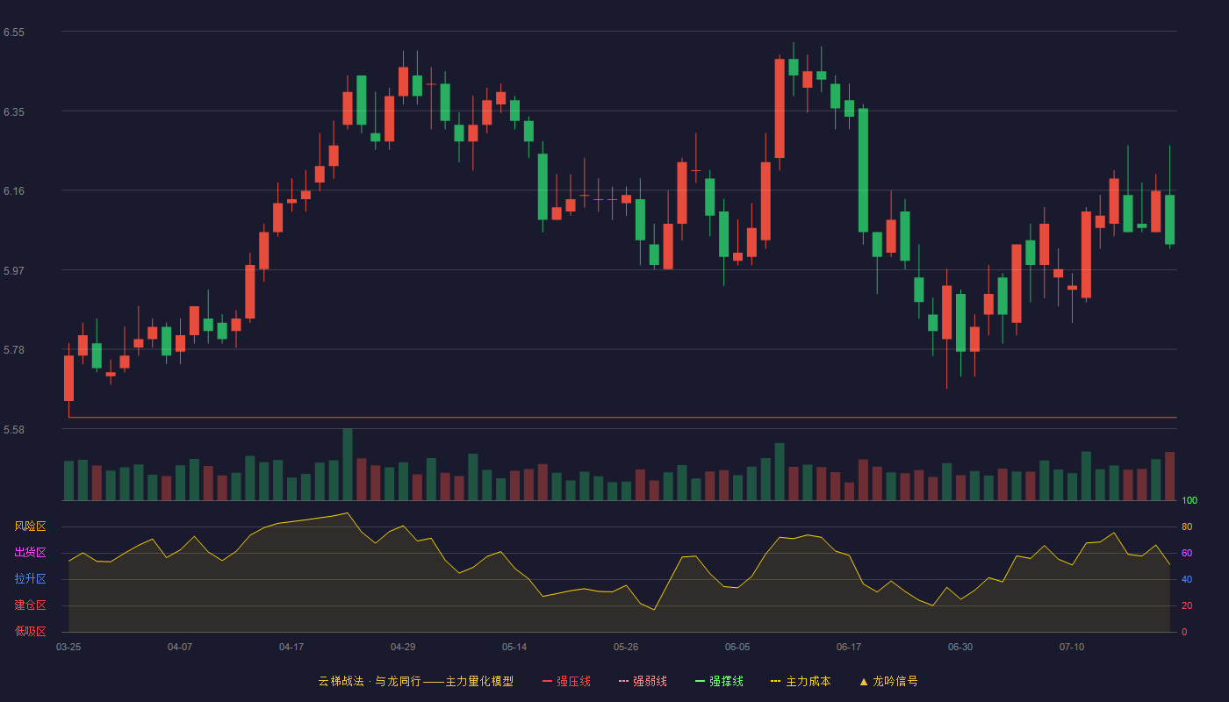Click the 出货区 zone label
The image size is (1229, 702).
click(30, 553)
